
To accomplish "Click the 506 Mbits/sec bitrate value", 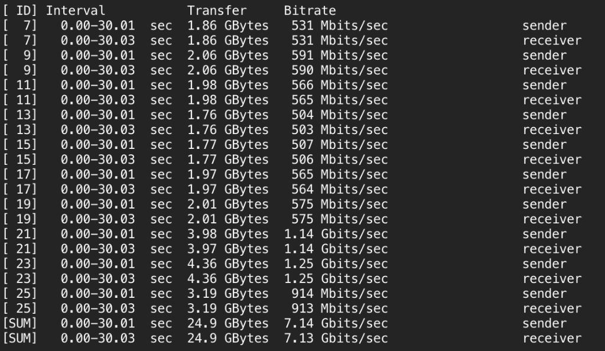I will (340, 160).
